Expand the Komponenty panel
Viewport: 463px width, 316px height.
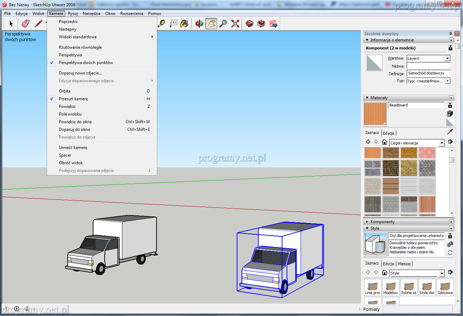(x=382, y=222)
